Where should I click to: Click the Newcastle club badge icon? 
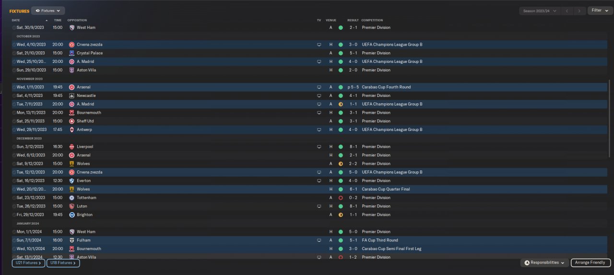tap(71, 96)
